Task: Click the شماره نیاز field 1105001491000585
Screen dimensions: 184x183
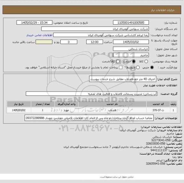Action: pos(131,23)
